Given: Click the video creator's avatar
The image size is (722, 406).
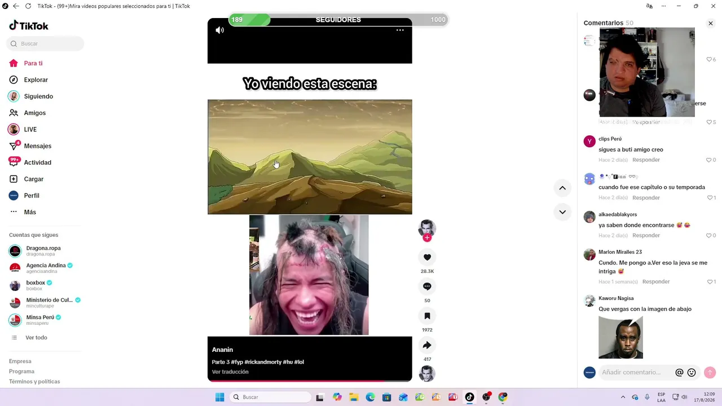Looking at the screenshot, I should (427, 228).
